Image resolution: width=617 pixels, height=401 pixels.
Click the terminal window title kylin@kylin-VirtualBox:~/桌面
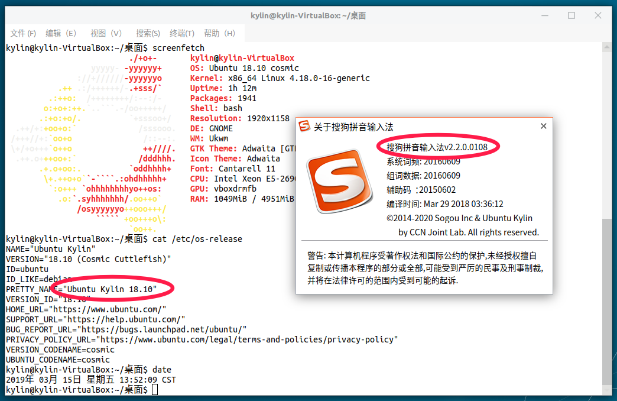[x=308, y=16]
